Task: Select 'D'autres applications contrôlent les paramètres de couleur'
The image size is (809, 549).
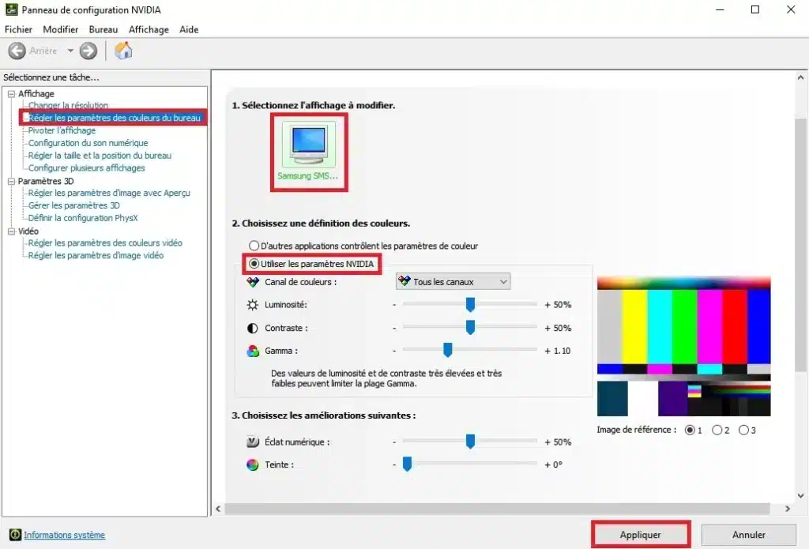Action: 255,245
